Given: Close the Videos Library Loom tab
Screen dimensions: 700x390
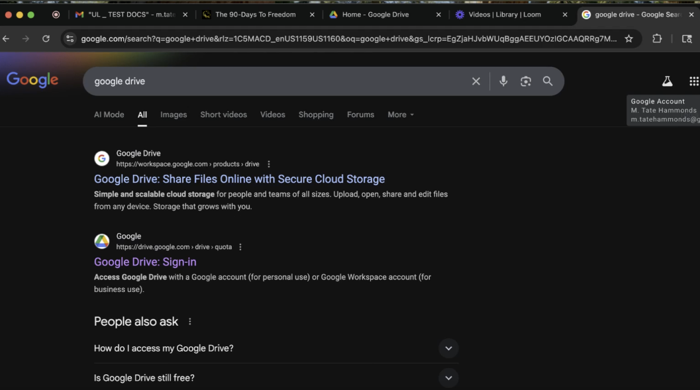Looking at the screenshot, I should [565, 15].
